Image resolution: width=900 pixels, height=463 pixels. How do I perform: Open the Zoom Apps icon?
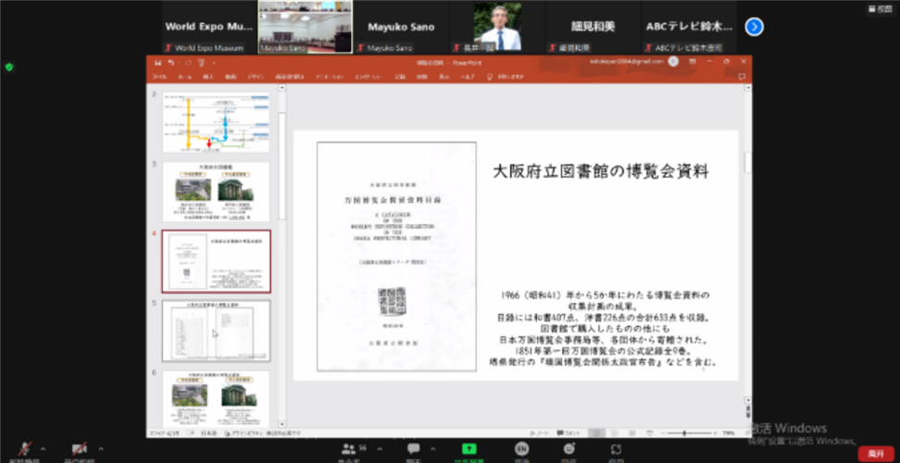point(616,449)
